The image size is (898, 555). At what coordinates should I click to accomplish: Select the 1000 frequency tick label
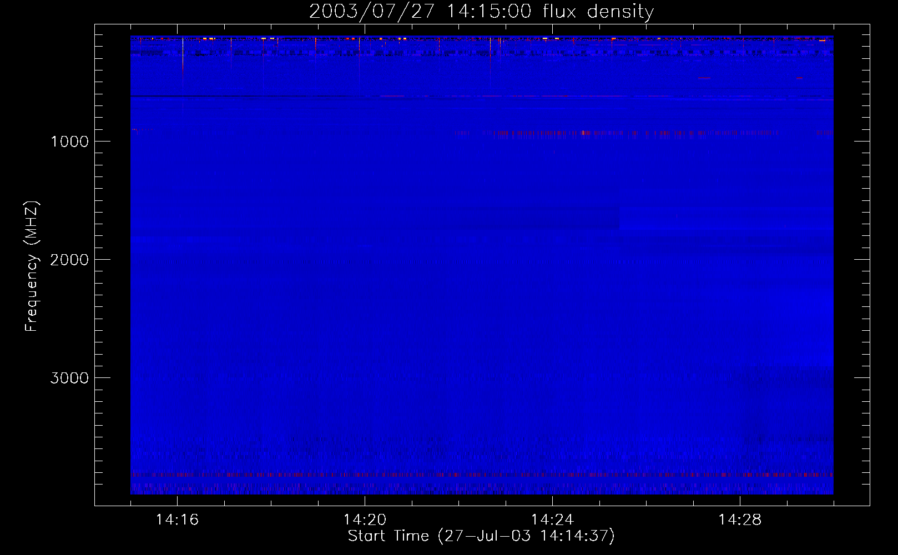[69, 142]
